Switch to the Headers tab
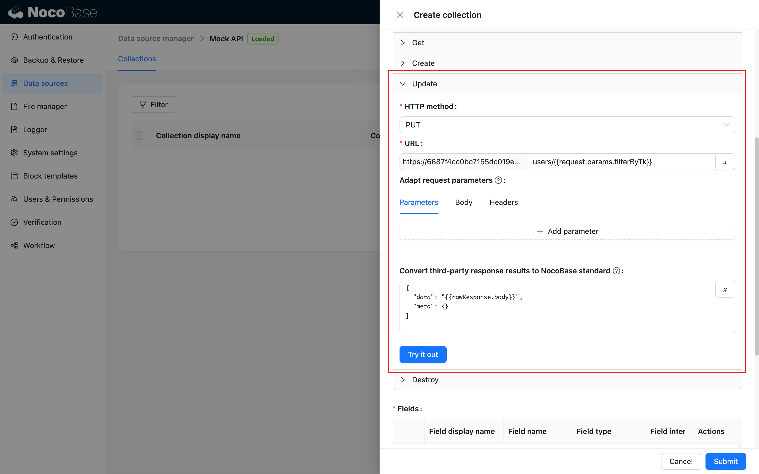 coord(503,203)
